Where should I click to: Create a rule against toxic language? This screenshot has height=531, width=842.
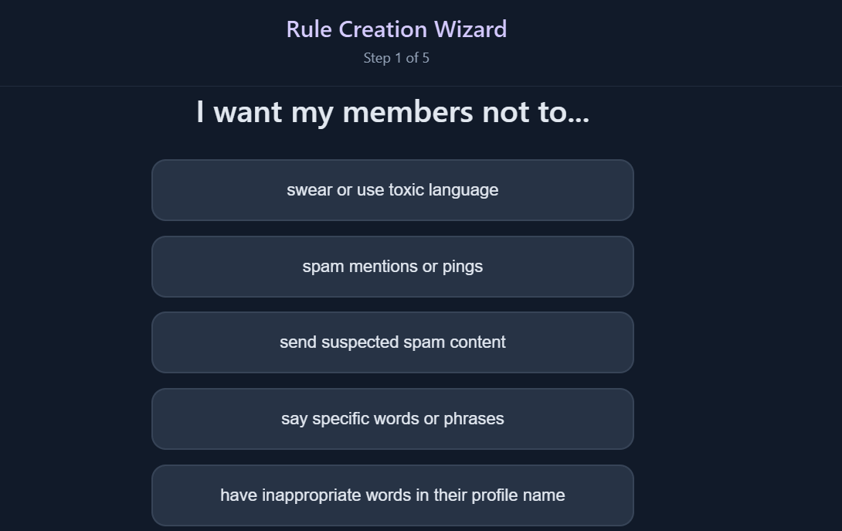click(392, 190)
